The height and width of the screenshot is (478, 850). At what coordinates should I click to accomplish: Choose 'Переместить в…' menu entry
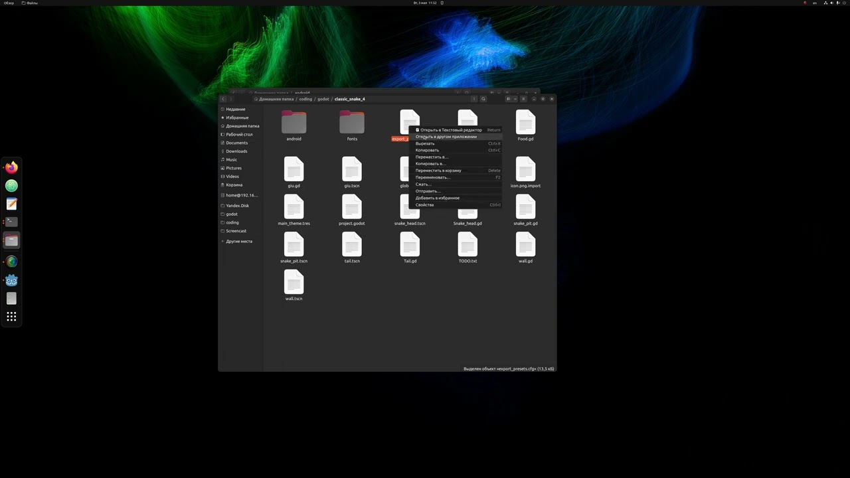[456, 157]
